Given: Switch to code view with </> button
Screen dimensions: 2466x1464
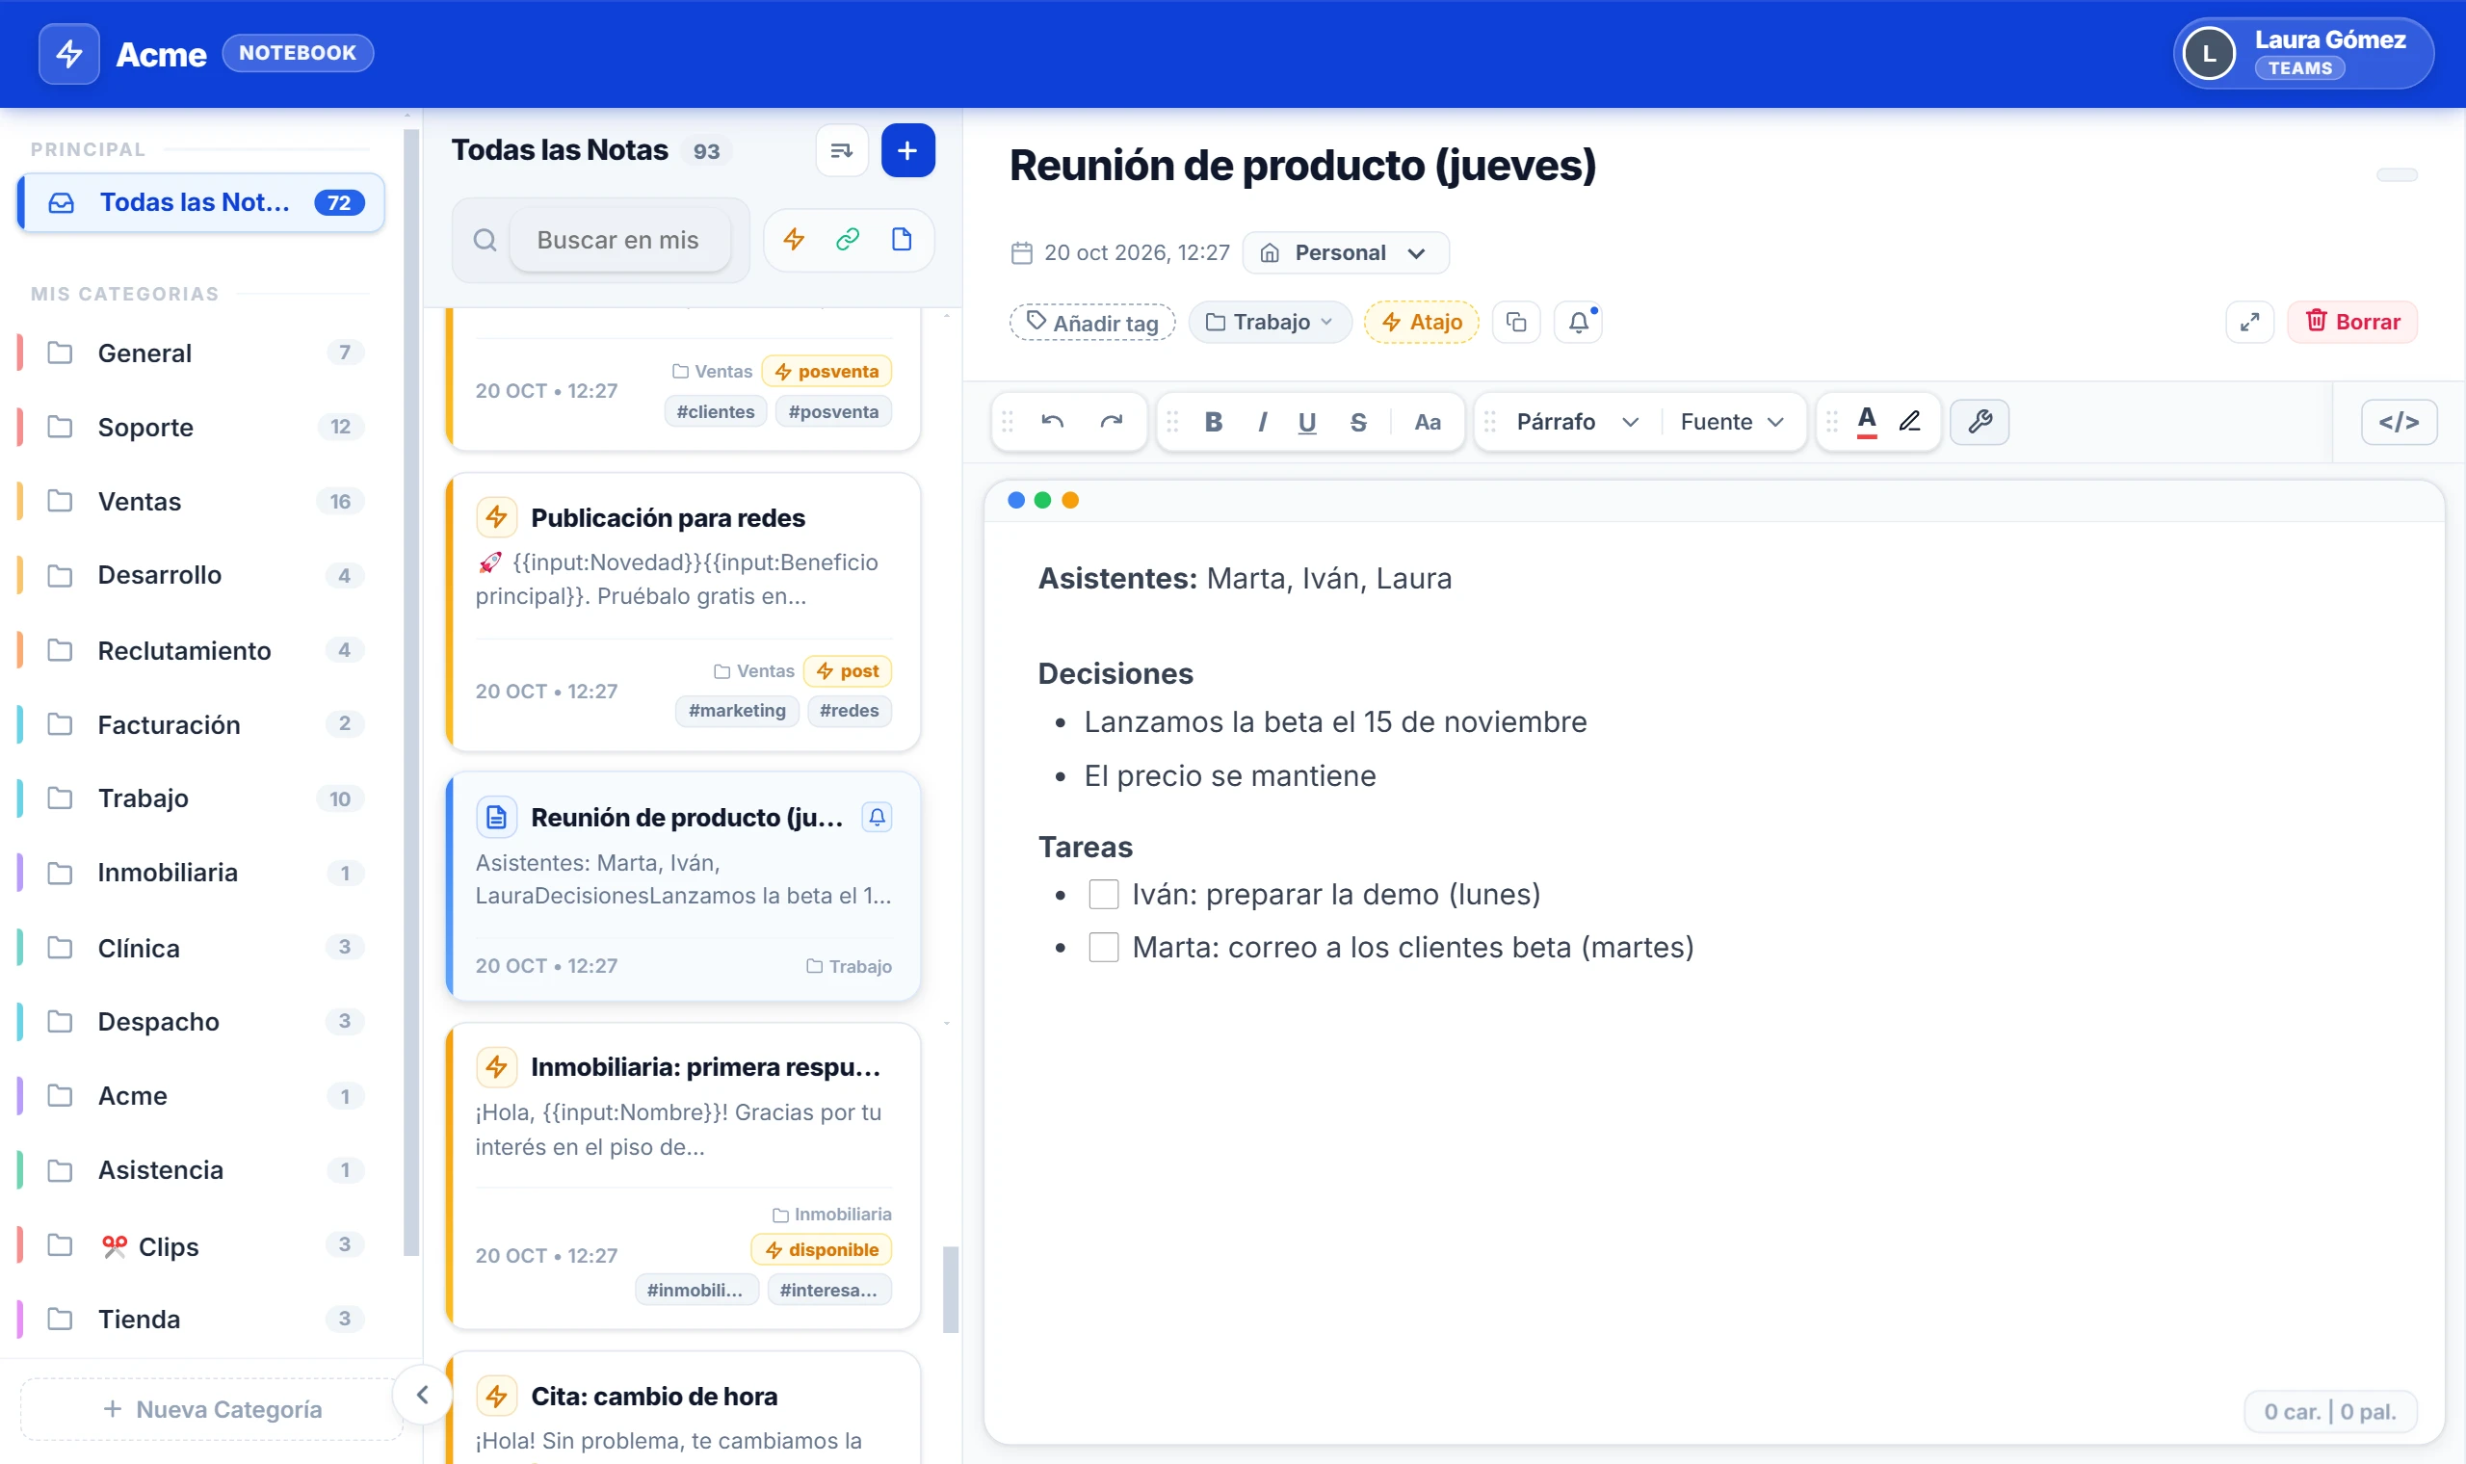Looking at the screenshot, I should click(2398, 422).
